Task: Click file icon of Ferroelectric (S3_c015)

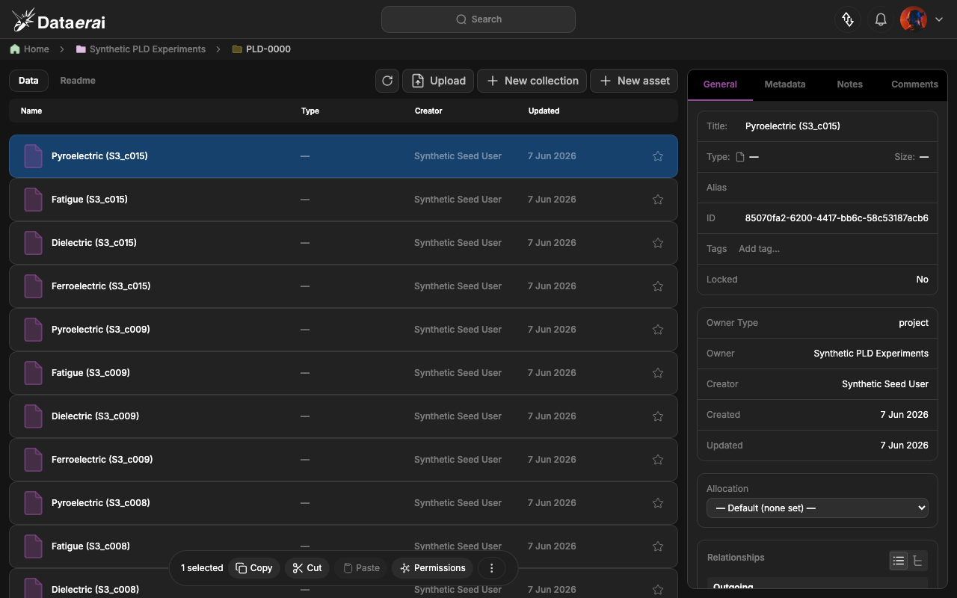Action: [34, 286]
